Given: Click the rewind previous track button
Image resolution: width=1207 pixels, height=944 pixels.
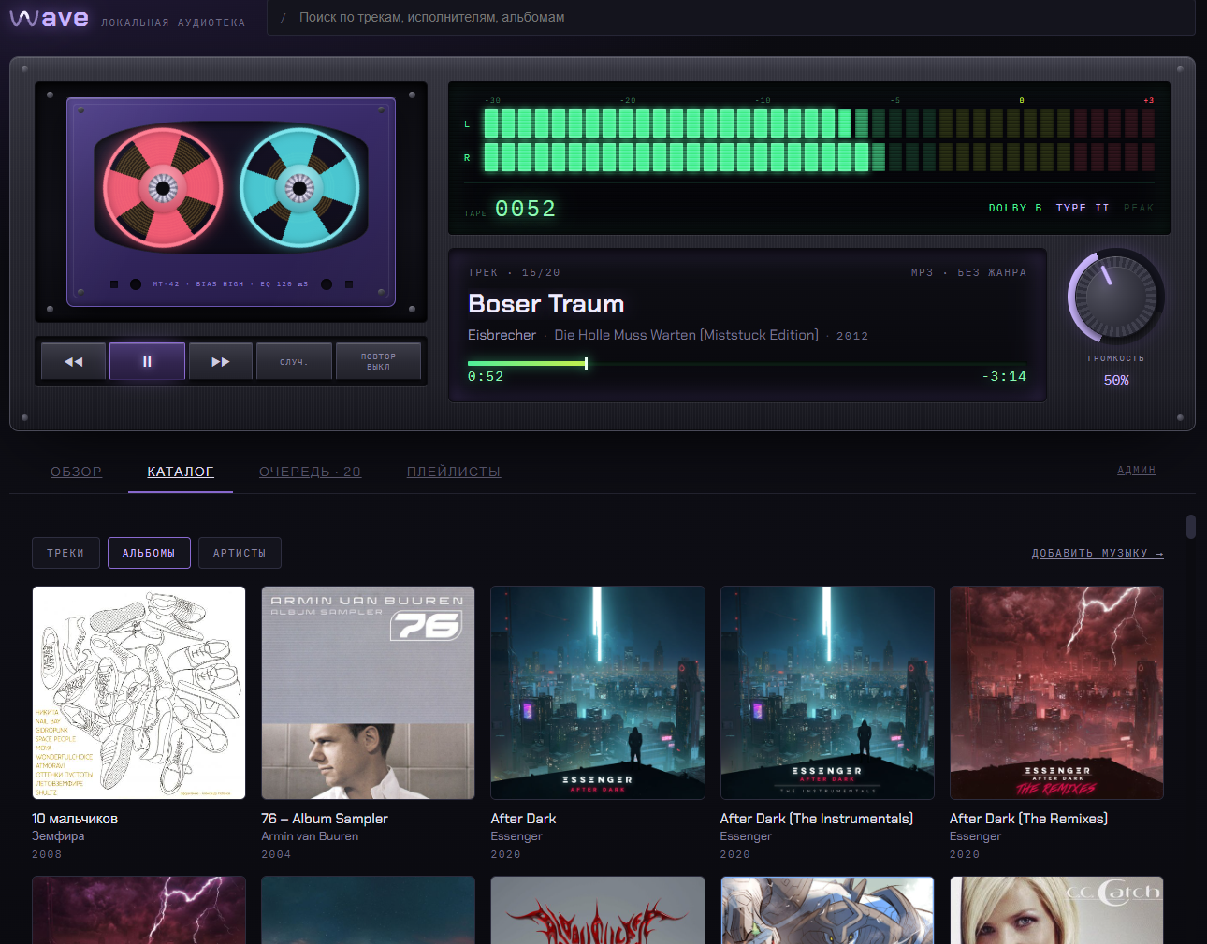Looking at the screenshot, I should point(74,361).
